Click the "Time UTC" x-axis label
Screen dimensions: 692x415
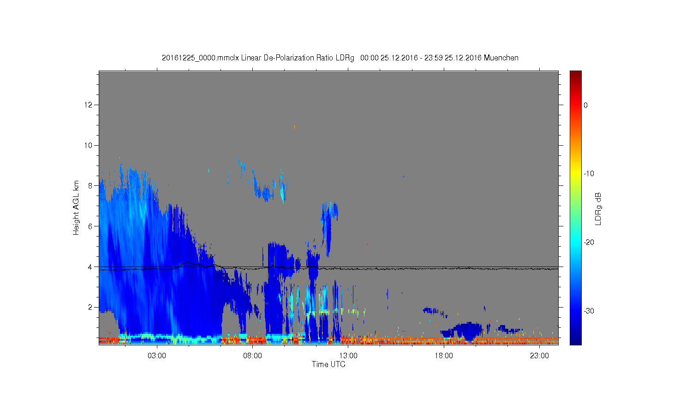328,364
